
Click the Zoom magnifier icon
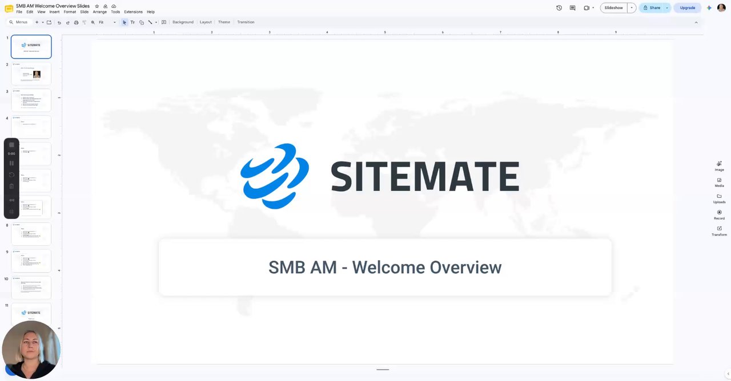click(93, 22)
